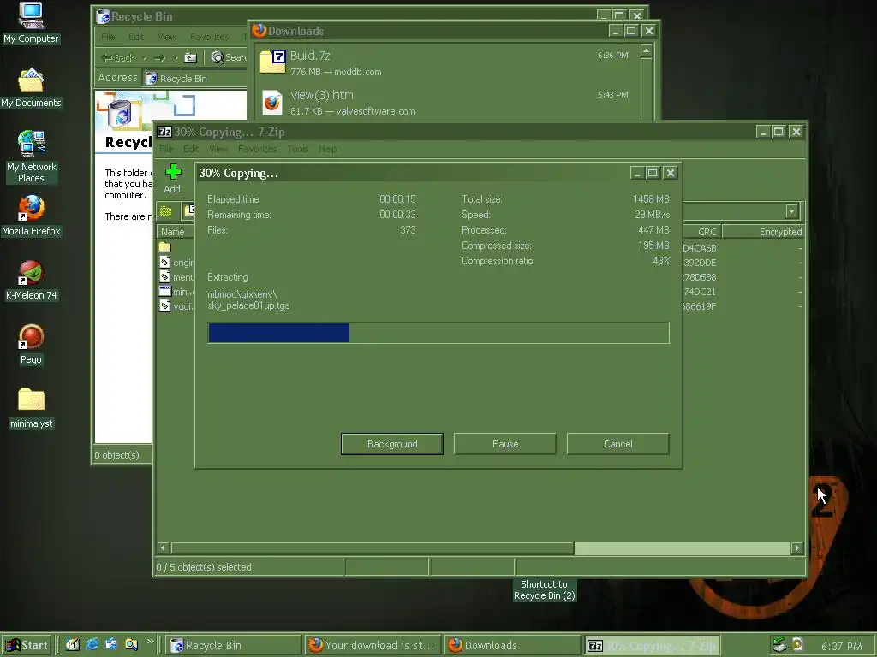
Task: Select the engine file row in 7-Zip list
Action: [176, 262]
